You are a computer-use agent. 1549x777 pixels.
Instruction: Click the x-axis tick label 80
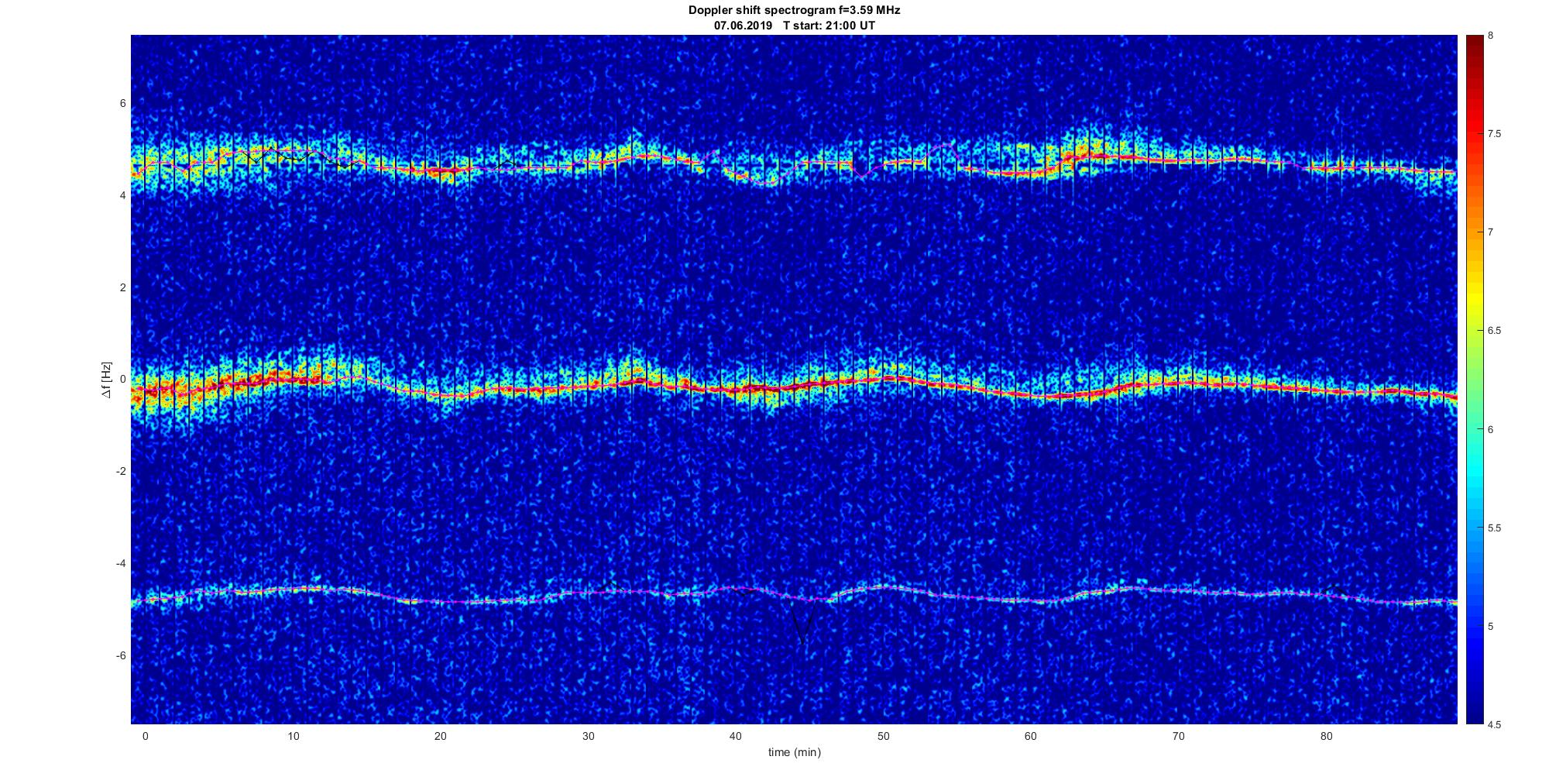(x=1327, y=736)
